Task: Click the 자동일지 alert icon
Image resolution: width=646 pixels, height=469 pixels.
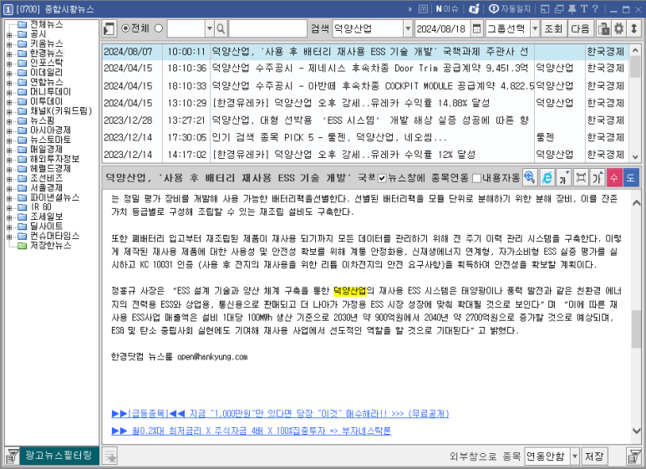Action: pos(510,8)
